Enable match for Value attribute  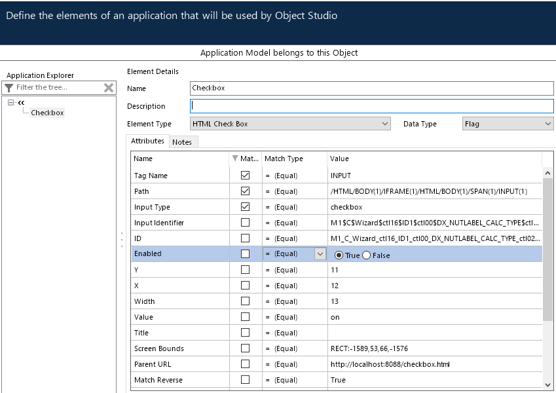[x=245, y=317]
